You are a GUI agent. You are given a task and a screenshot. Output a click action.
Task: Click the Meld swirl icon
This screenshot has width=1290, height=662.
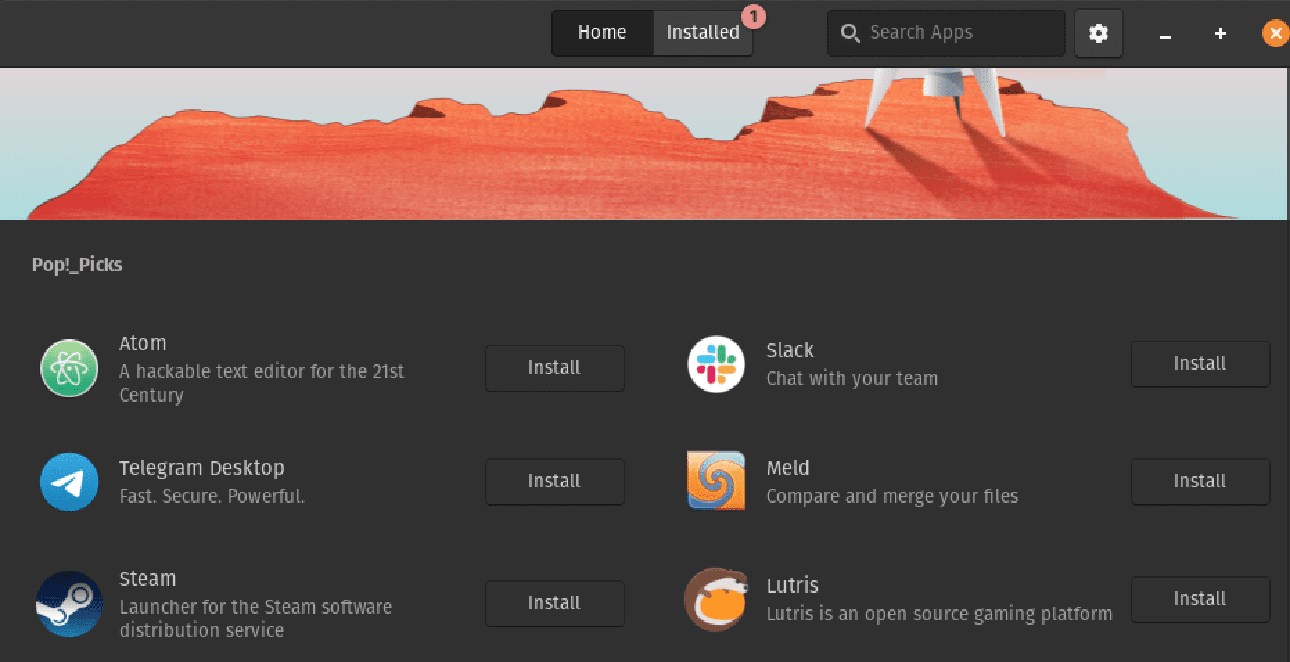coord(716,481)
